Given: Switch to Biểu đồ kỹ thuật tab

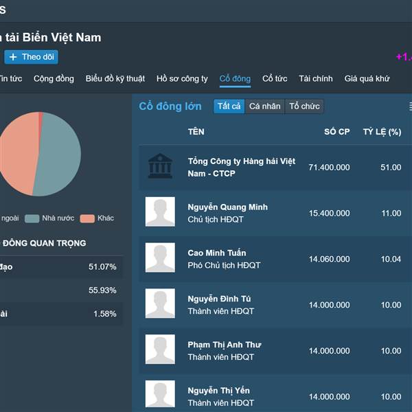Looking at the screenshot, I should (x=115, y=78).
